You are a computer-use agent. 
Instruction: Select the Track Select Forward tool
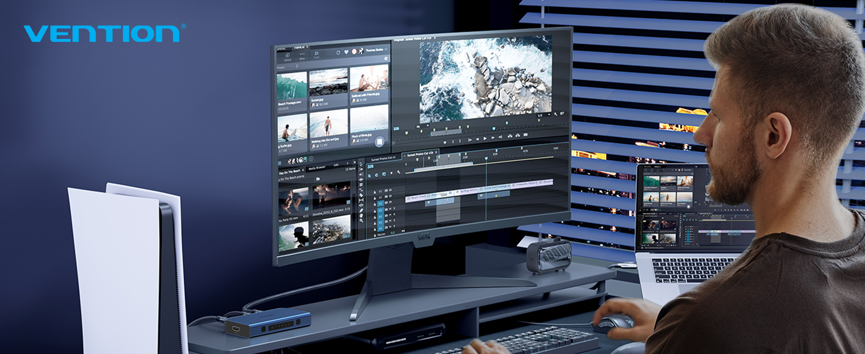click(361, 169)
